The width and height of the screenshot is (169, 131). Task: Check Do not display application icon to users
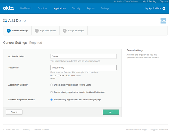click(x=52, y=85)
